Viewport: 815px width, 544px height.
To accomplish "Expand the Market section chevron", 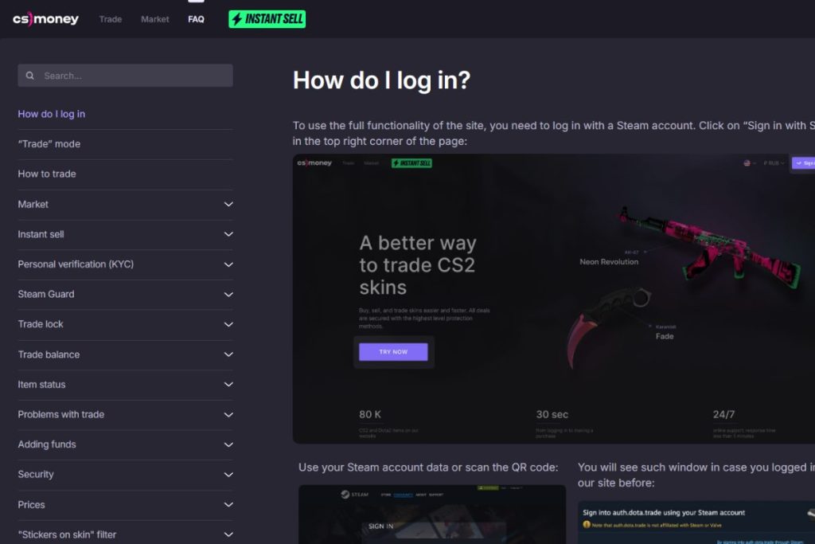I will [x=228, y=205].
